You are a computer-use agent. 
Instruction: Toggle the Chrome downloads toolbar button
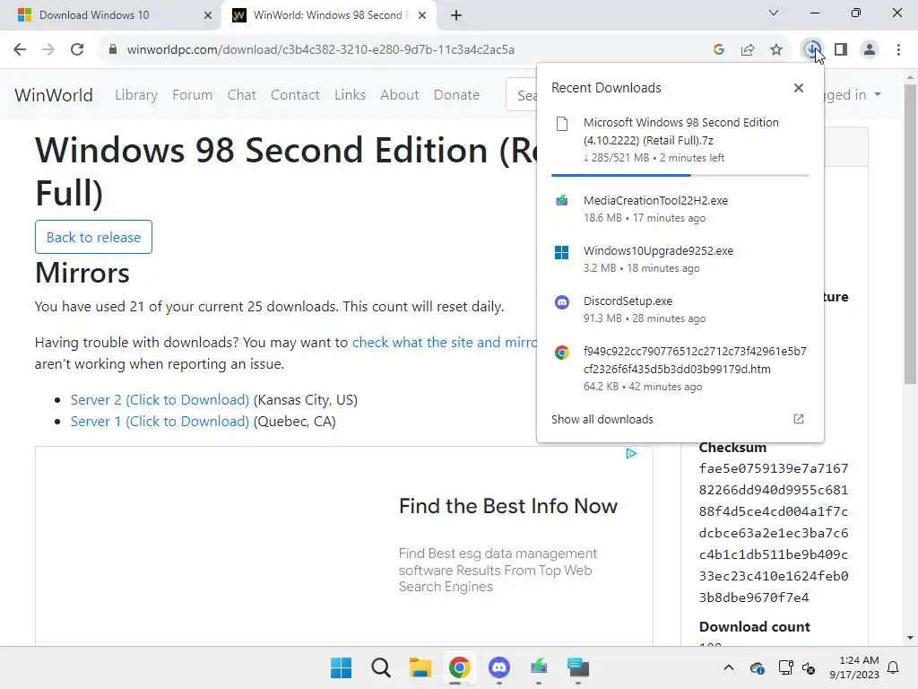click(812, 49)
